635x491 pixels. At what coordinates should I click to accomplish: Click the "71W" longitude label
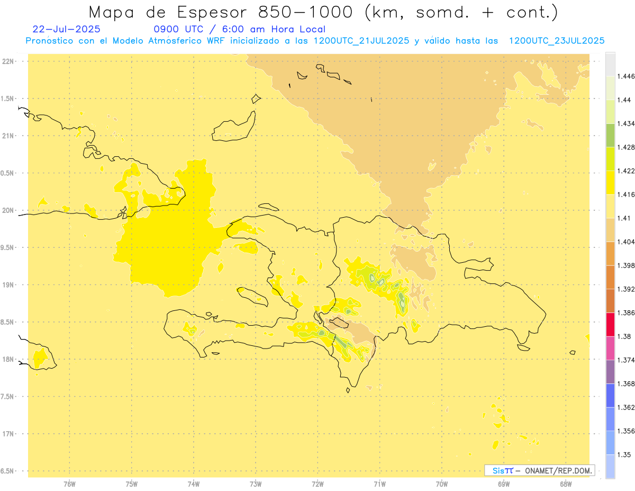coord(379,484)
